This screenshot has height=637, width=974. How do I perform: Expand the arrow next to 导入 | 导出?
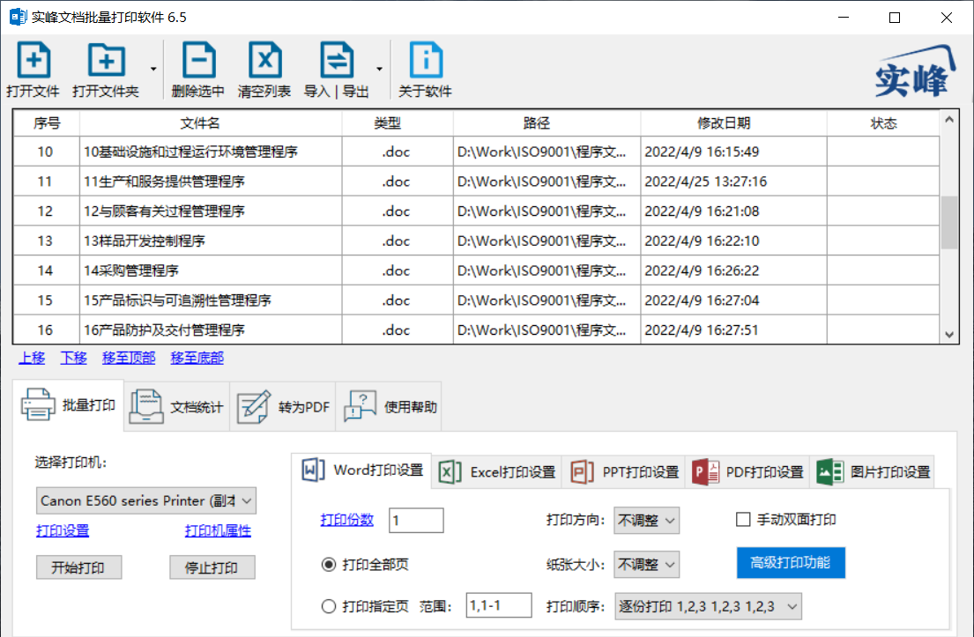click(379, 69)
